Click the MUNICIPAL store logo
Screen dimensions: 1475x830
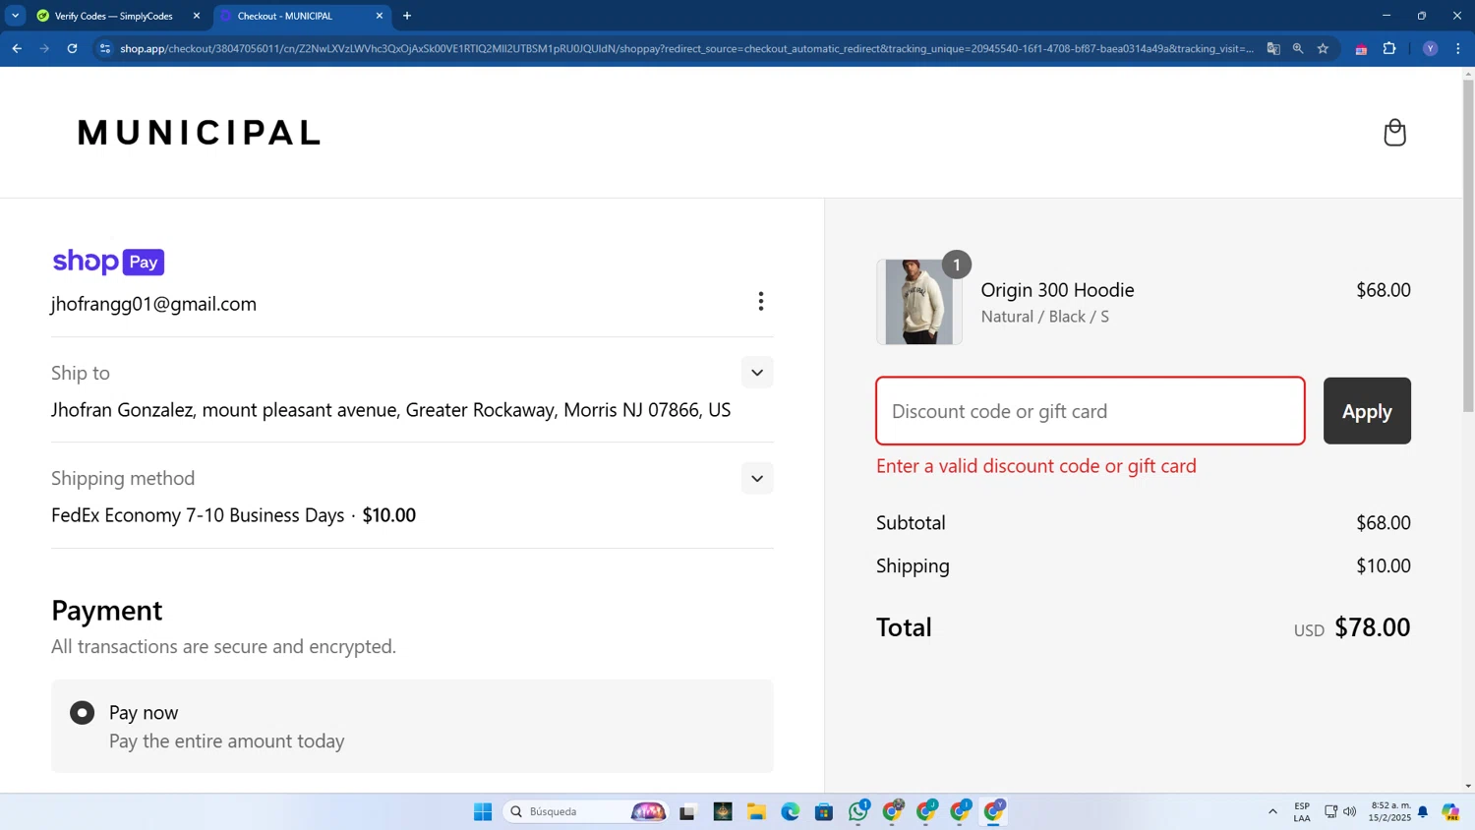tap(199, 133)
